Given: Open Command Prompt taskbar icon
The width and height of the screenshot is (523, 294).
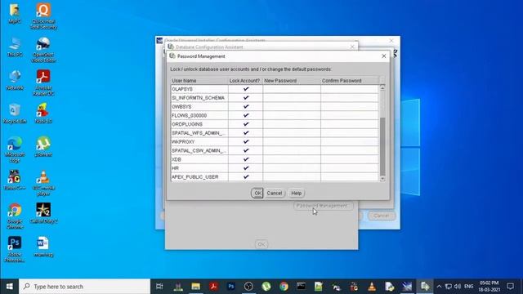Looking at the screenshot, I should click(302, 287).
